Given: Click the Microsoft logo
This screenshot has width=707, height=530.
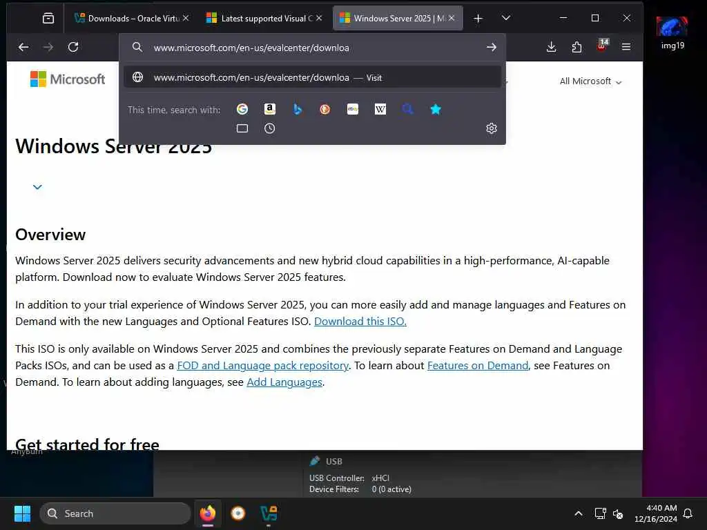Looking at the screenshot, I should pos(68,79).
